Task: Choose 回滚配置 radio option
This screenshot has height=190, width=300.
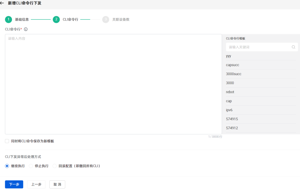Action: (x=55, y=166)
